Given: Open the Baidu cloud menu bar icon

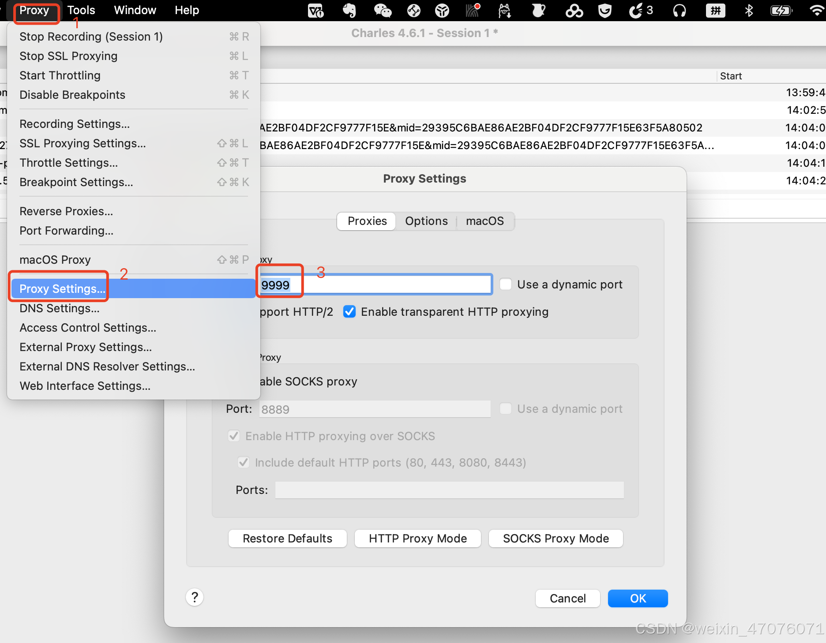Looking at the screenshot, I should coord(574,10).
